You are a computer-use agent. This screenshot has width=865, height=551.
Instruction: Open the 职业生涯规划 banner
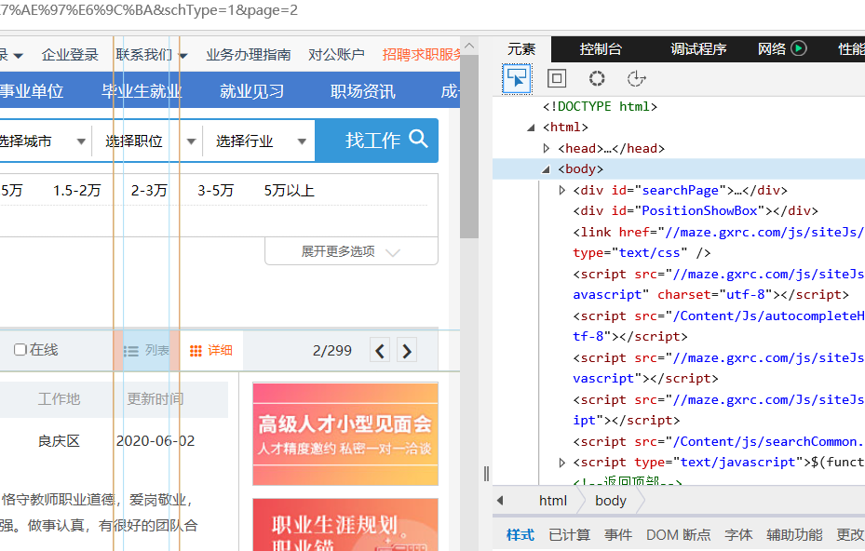pyautogui.click(x=345, y=525)
